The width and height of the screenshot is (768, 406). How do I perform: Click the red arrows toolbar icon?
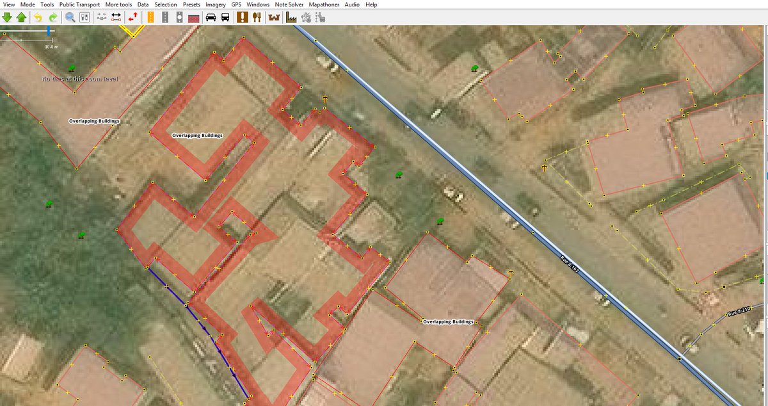[x=132, y=17]
